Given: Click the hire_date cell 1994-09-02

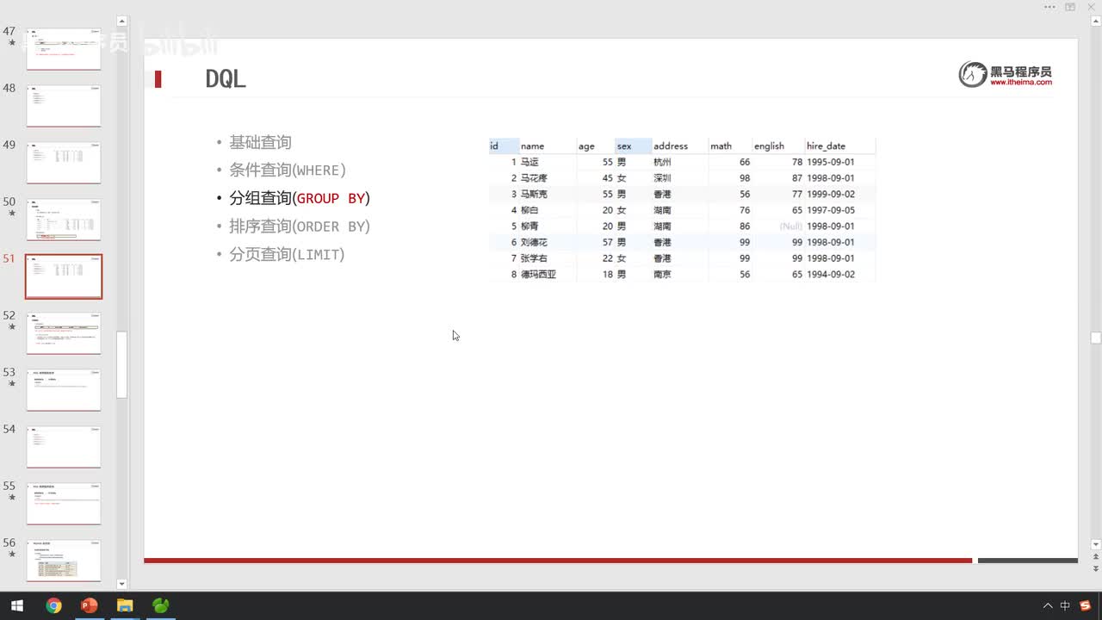Looking at the screenshot, I should (831, 275).
